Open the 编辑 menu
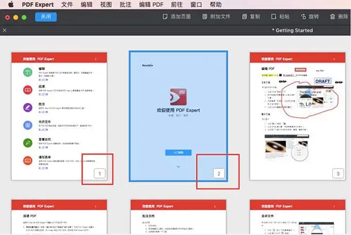 click(x=87, y=5)
